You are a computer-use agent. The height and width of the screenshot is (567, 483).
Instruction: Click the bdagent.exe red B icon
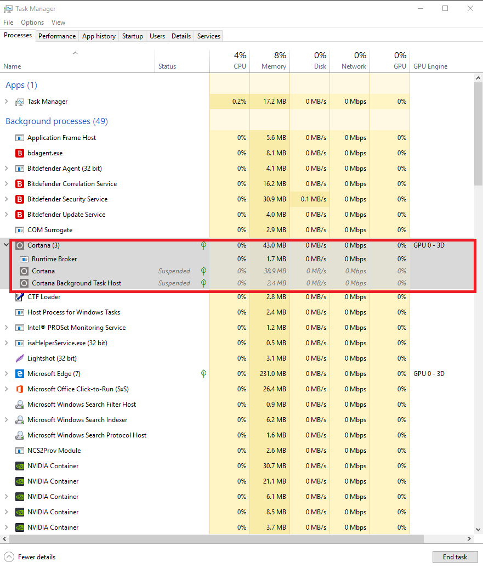pos(20,153)
